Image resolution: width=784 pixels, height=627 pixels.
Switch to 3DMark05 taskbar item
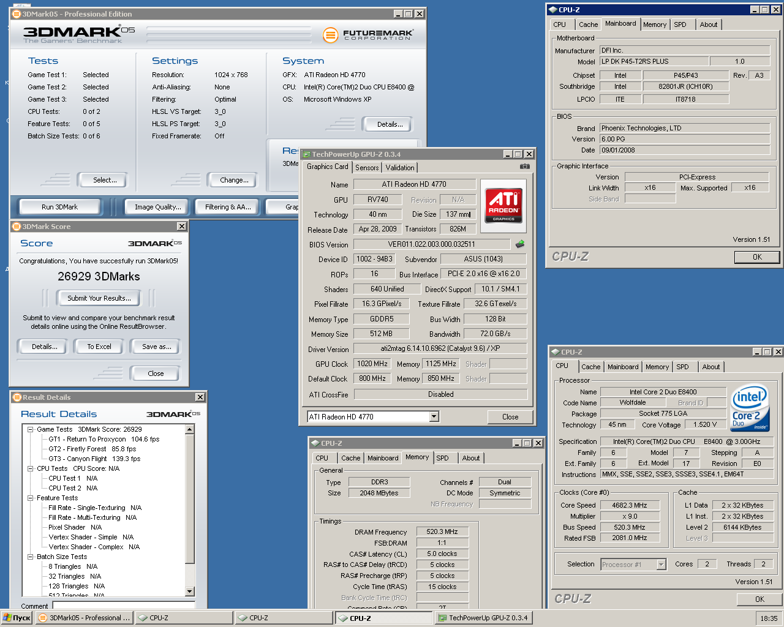85,618
